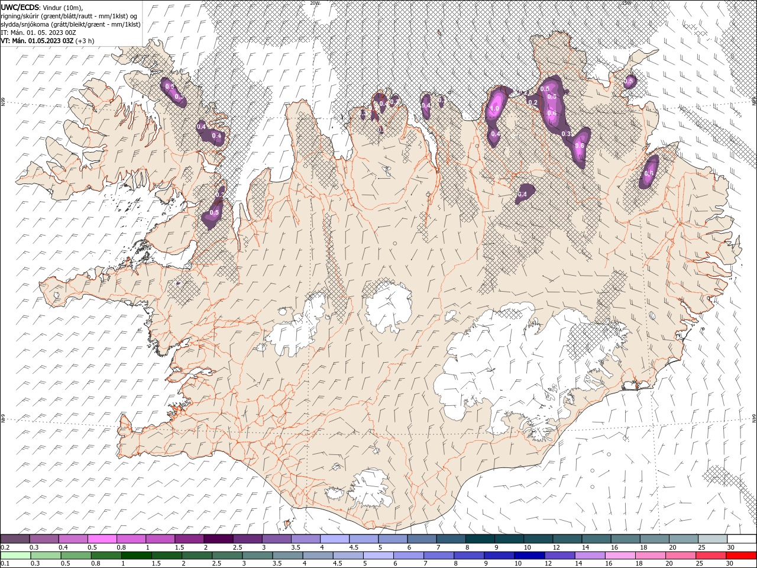This screenshot has width=757, height=568.
Task: Select the pale lilac 5 swatch in rain legend
Action: pos(378,556)
